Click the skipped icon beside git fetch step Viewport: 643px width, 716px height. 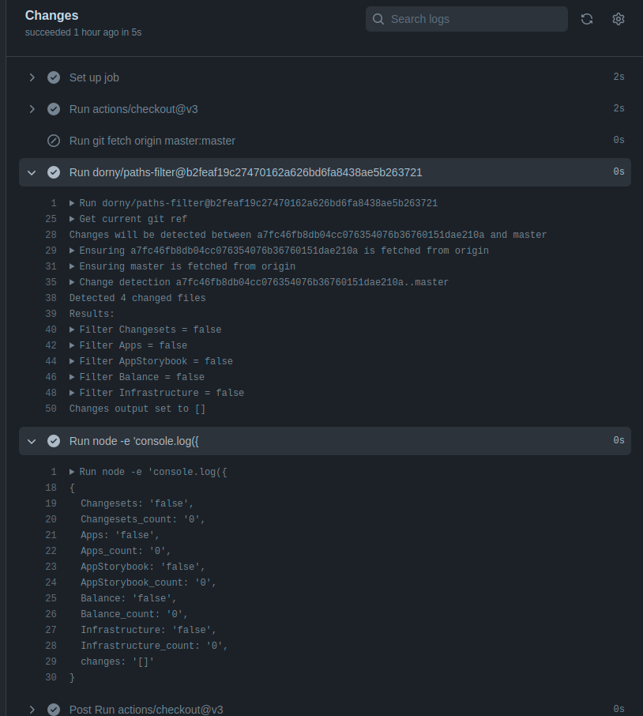[54, 141]
